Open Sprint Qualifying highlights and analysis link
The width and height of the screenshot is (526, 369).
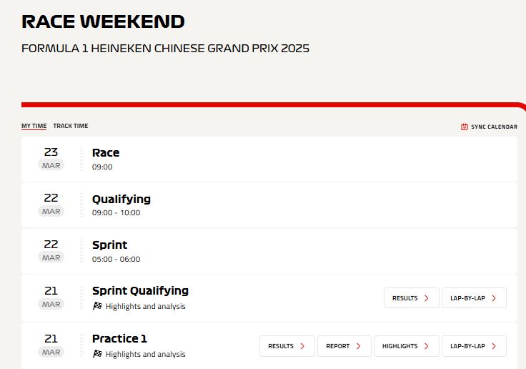coord(145,306)
